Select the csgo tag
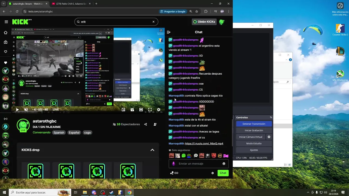This screenshot has height=196, width=349. click(88, 133)
